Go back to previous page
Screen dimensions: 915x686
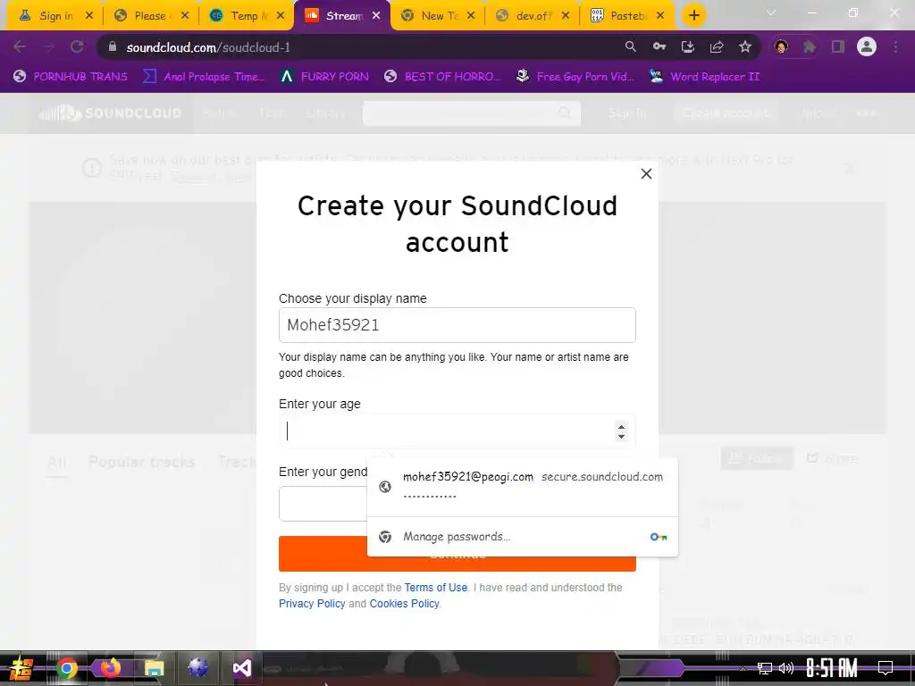pyautogui.click(x=20, y=46)
